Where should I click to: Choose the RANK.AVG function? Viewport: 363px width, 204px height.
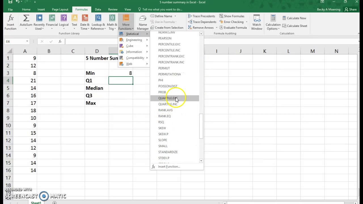tap(174, 110)
